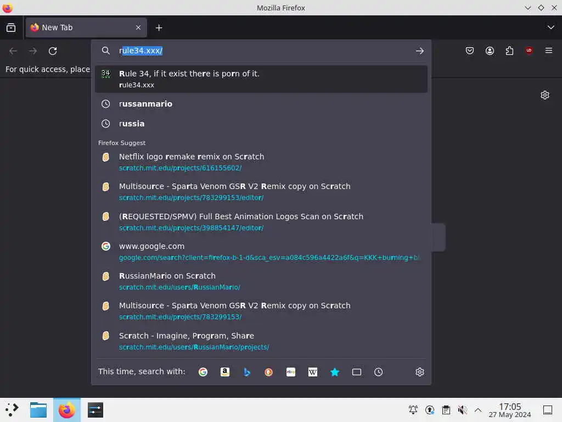Search this time with DuckDuckGo

[268, 372]
